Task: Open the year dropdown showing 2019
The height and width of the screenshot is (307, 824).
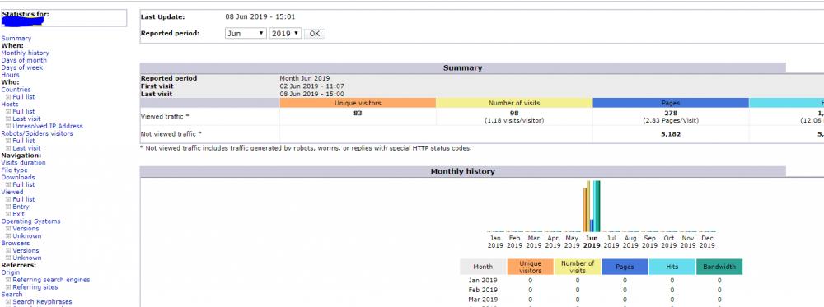Action: pyautogui.click(x=285, y=33)
